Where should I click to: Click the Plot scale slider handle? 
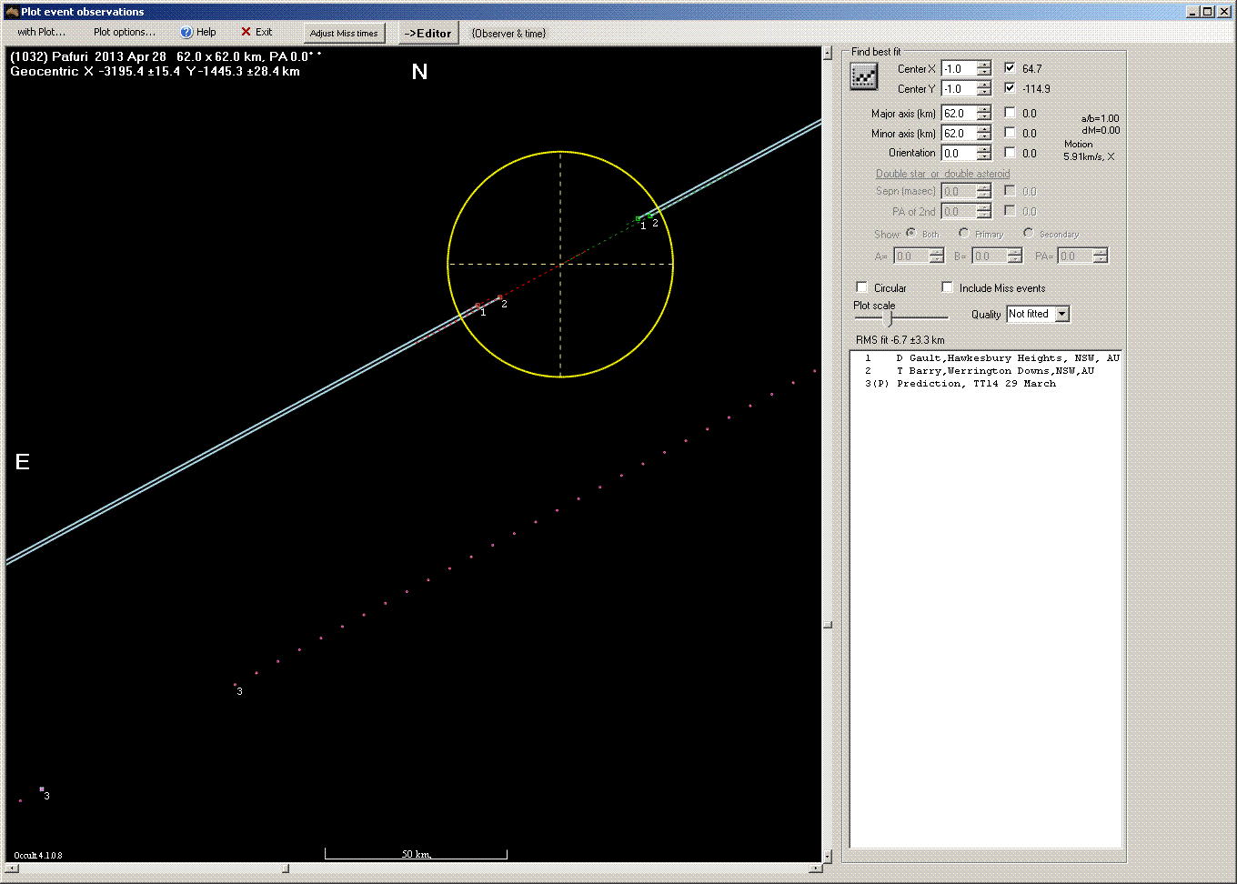point(889,317)
